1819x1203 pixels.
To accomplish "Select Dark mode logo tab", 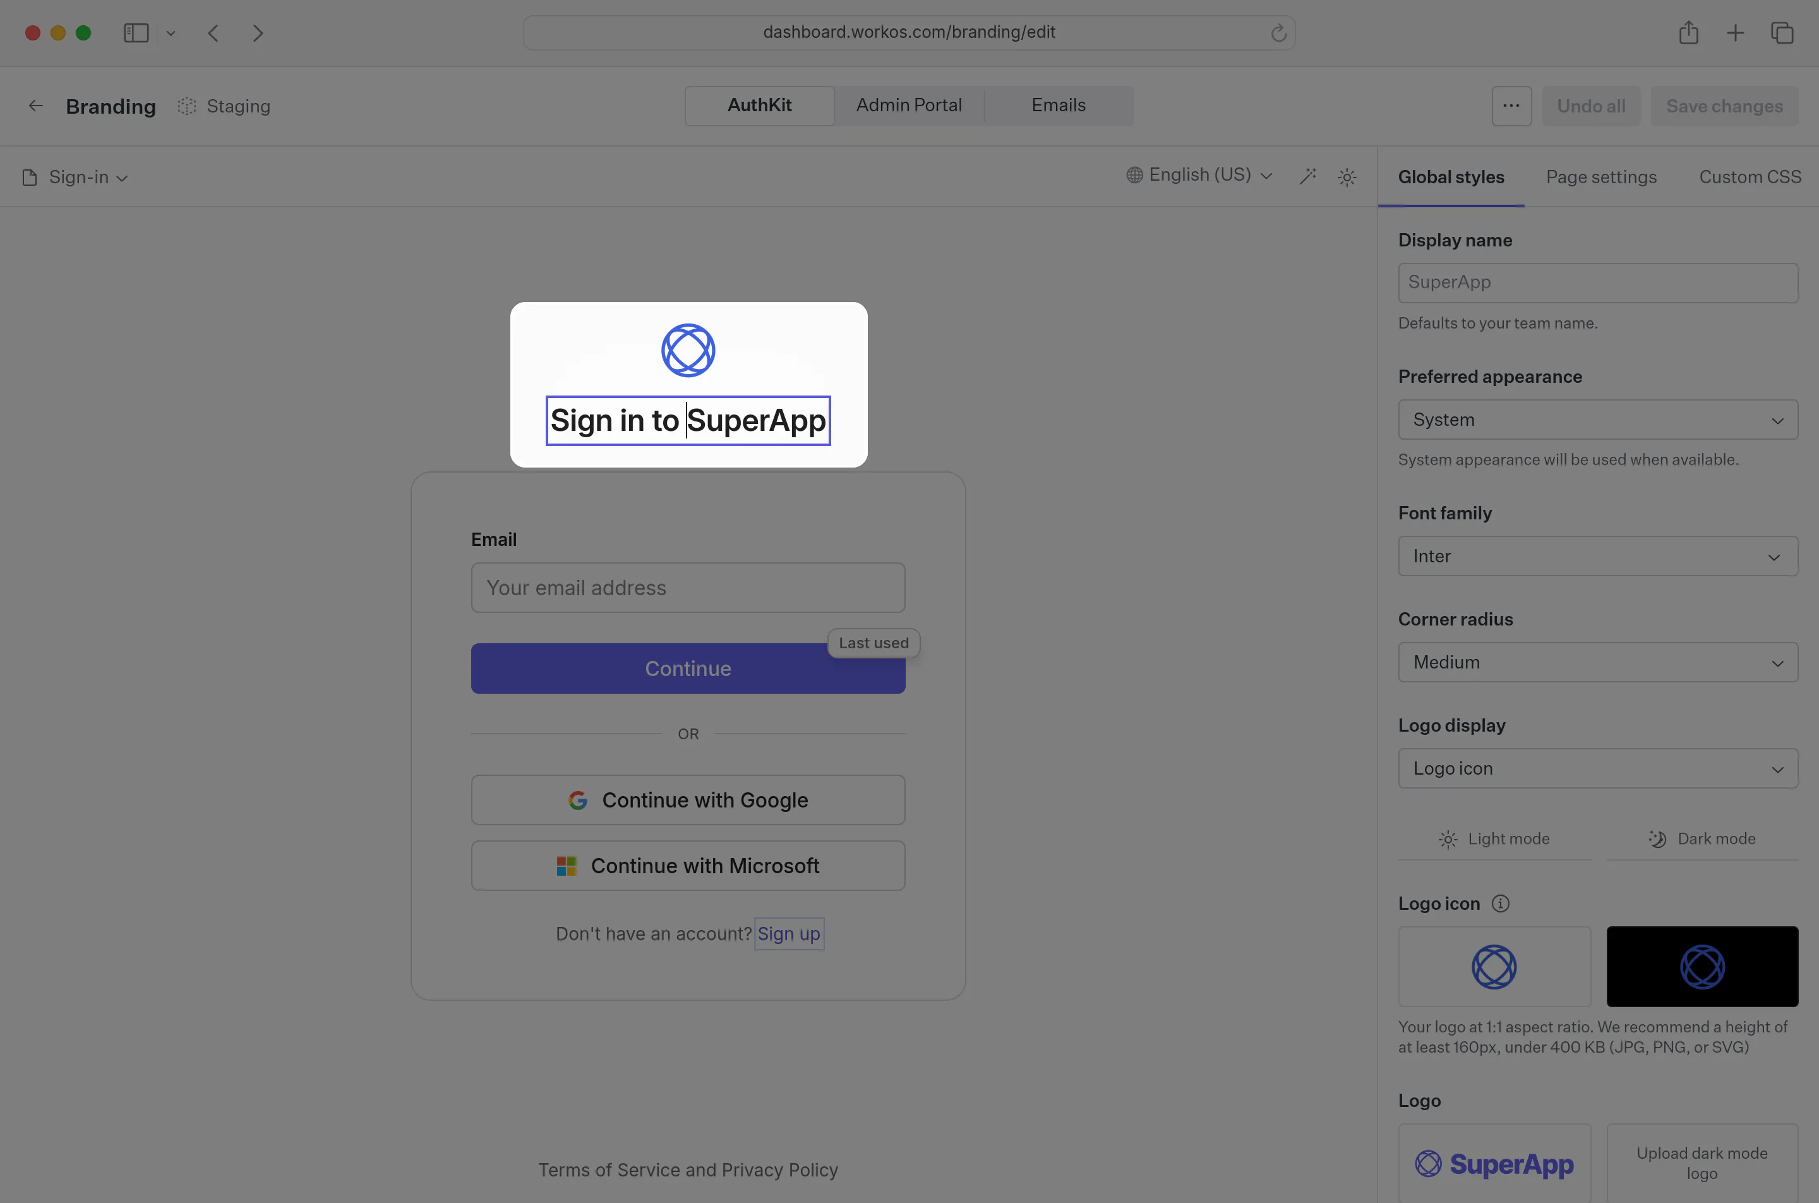I will click(x=1701, y=838).
